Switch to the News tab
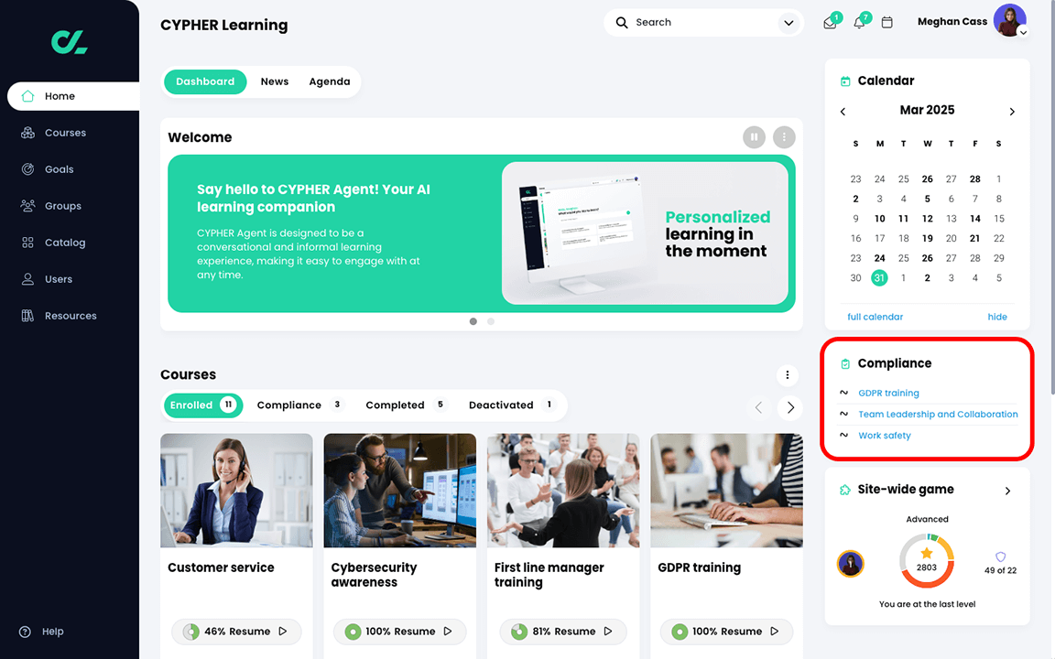The width and height of the screenshot is (1055, 659). [275, 81]
